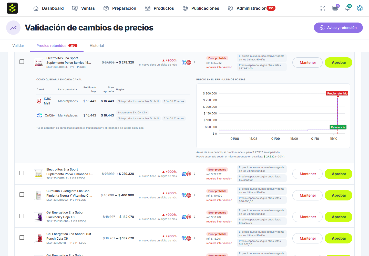The image size is (369, 256).
Task: Click the Administración gear icon
Action: [x=230, y=8]
